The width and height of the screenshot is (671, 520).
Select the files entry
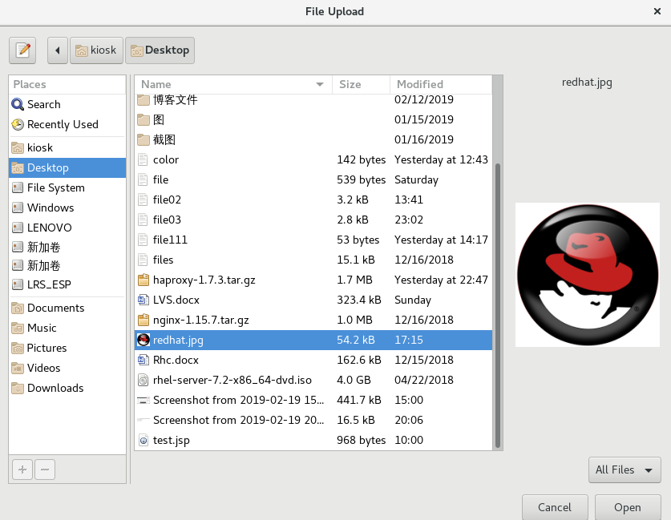[x=313, y=260]
